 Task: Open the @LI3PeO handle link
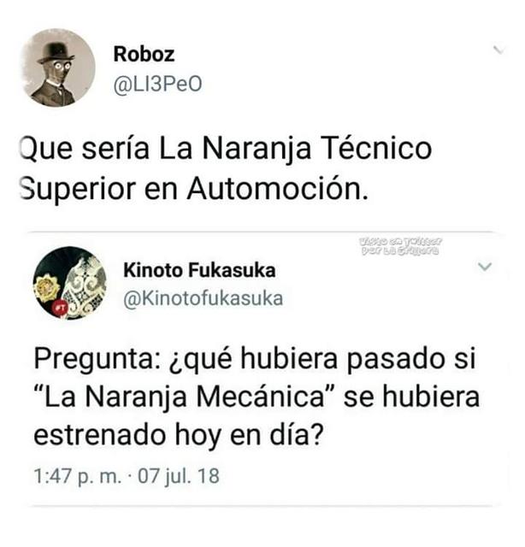tap(158, 84)
